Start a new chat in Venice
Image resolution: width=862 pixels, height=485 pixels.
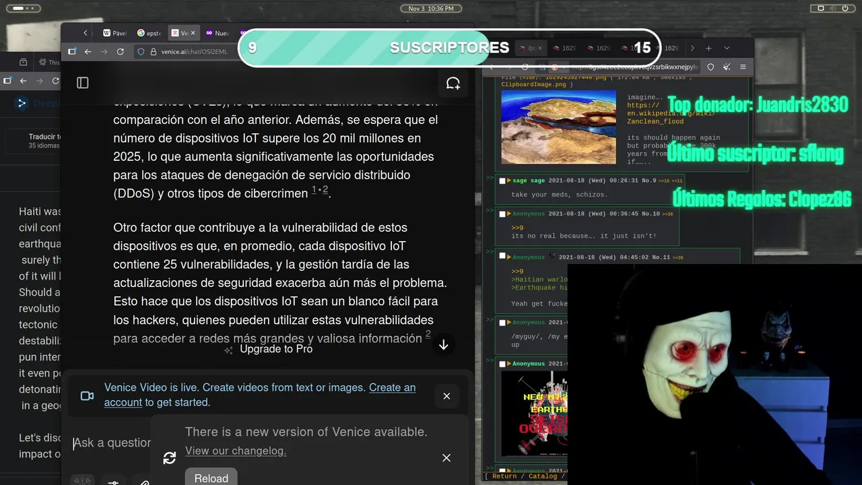(453, 83)
